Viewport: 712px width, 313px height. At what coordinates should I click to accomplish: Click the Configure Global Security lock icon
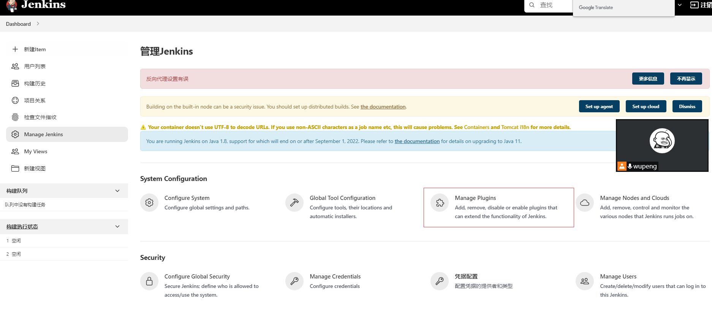(149, 281)
